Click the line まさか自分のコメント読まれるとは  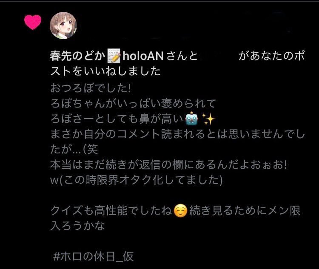177,134
